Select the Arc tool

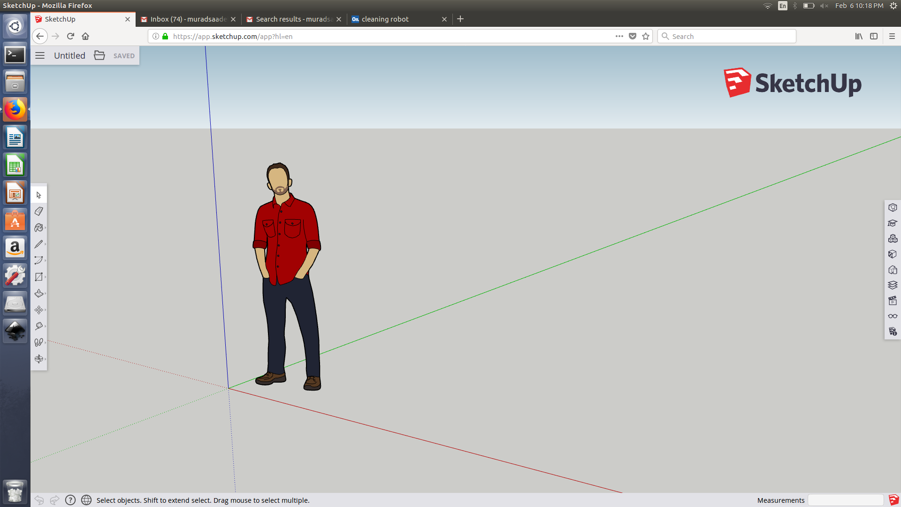click(39, 261)
